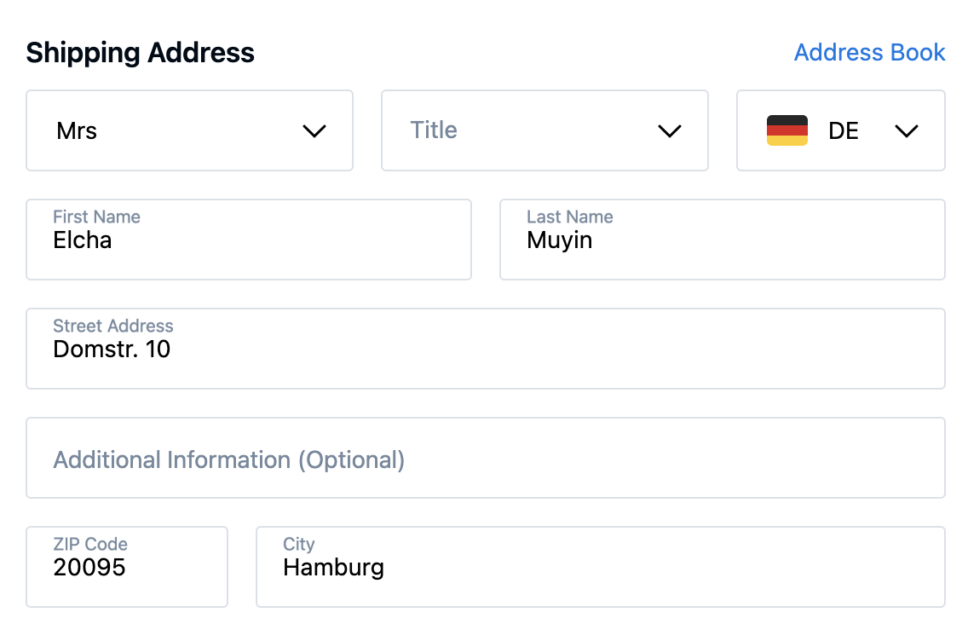This screenshot has width=968, height=624.
Task: Click the First Name field containing Elcha
Action: pos(248,240)
